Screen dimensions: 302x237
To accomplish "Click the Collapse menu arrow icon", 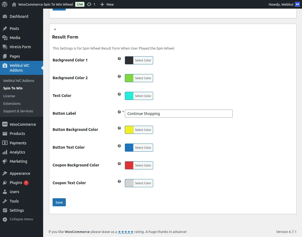I will [5, 219].
